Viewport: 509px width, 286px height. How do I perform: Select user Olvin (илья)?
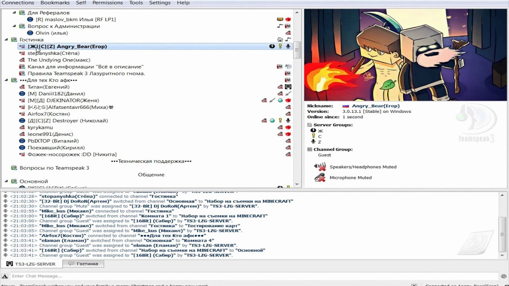click(52, 33)
